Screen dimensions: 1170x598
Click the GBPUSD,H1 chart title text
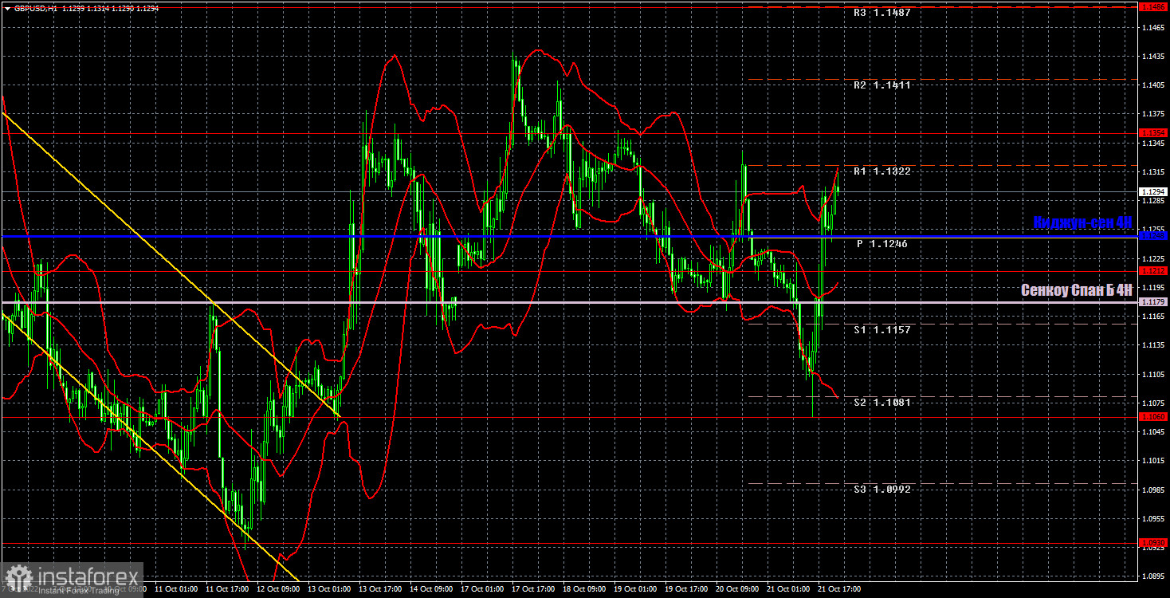coord(36,7)
